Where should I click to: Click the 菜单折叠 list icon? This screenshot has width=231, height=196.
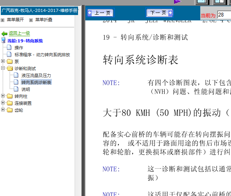pyautogui.click(x=31, y=20)
